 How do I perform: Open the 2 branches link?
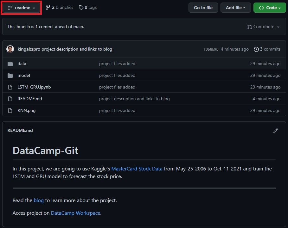[x=60, y=8]
